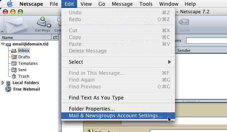
Task: Select the Inbox folder
Action: point(24,50)
